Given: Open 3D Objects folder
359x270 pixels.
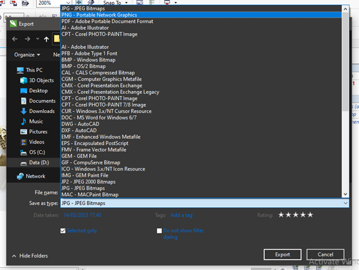Looking at the screenshot, I should tap(37, 80).
